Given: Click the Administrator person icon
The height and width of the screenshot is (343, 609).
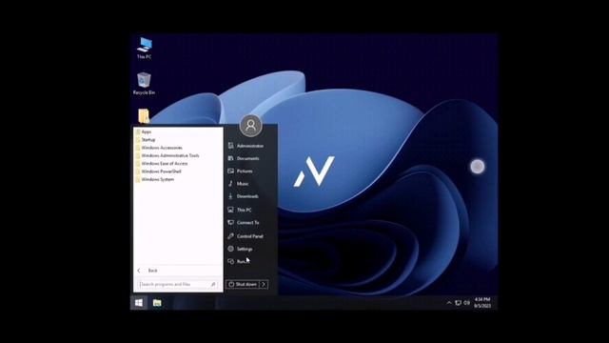Looking at the screenshot, I should (230, 146).
